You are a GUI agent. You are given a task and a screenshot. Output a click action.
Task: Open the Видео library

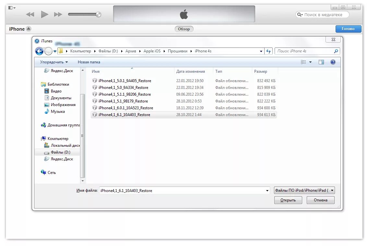[53, 91]
